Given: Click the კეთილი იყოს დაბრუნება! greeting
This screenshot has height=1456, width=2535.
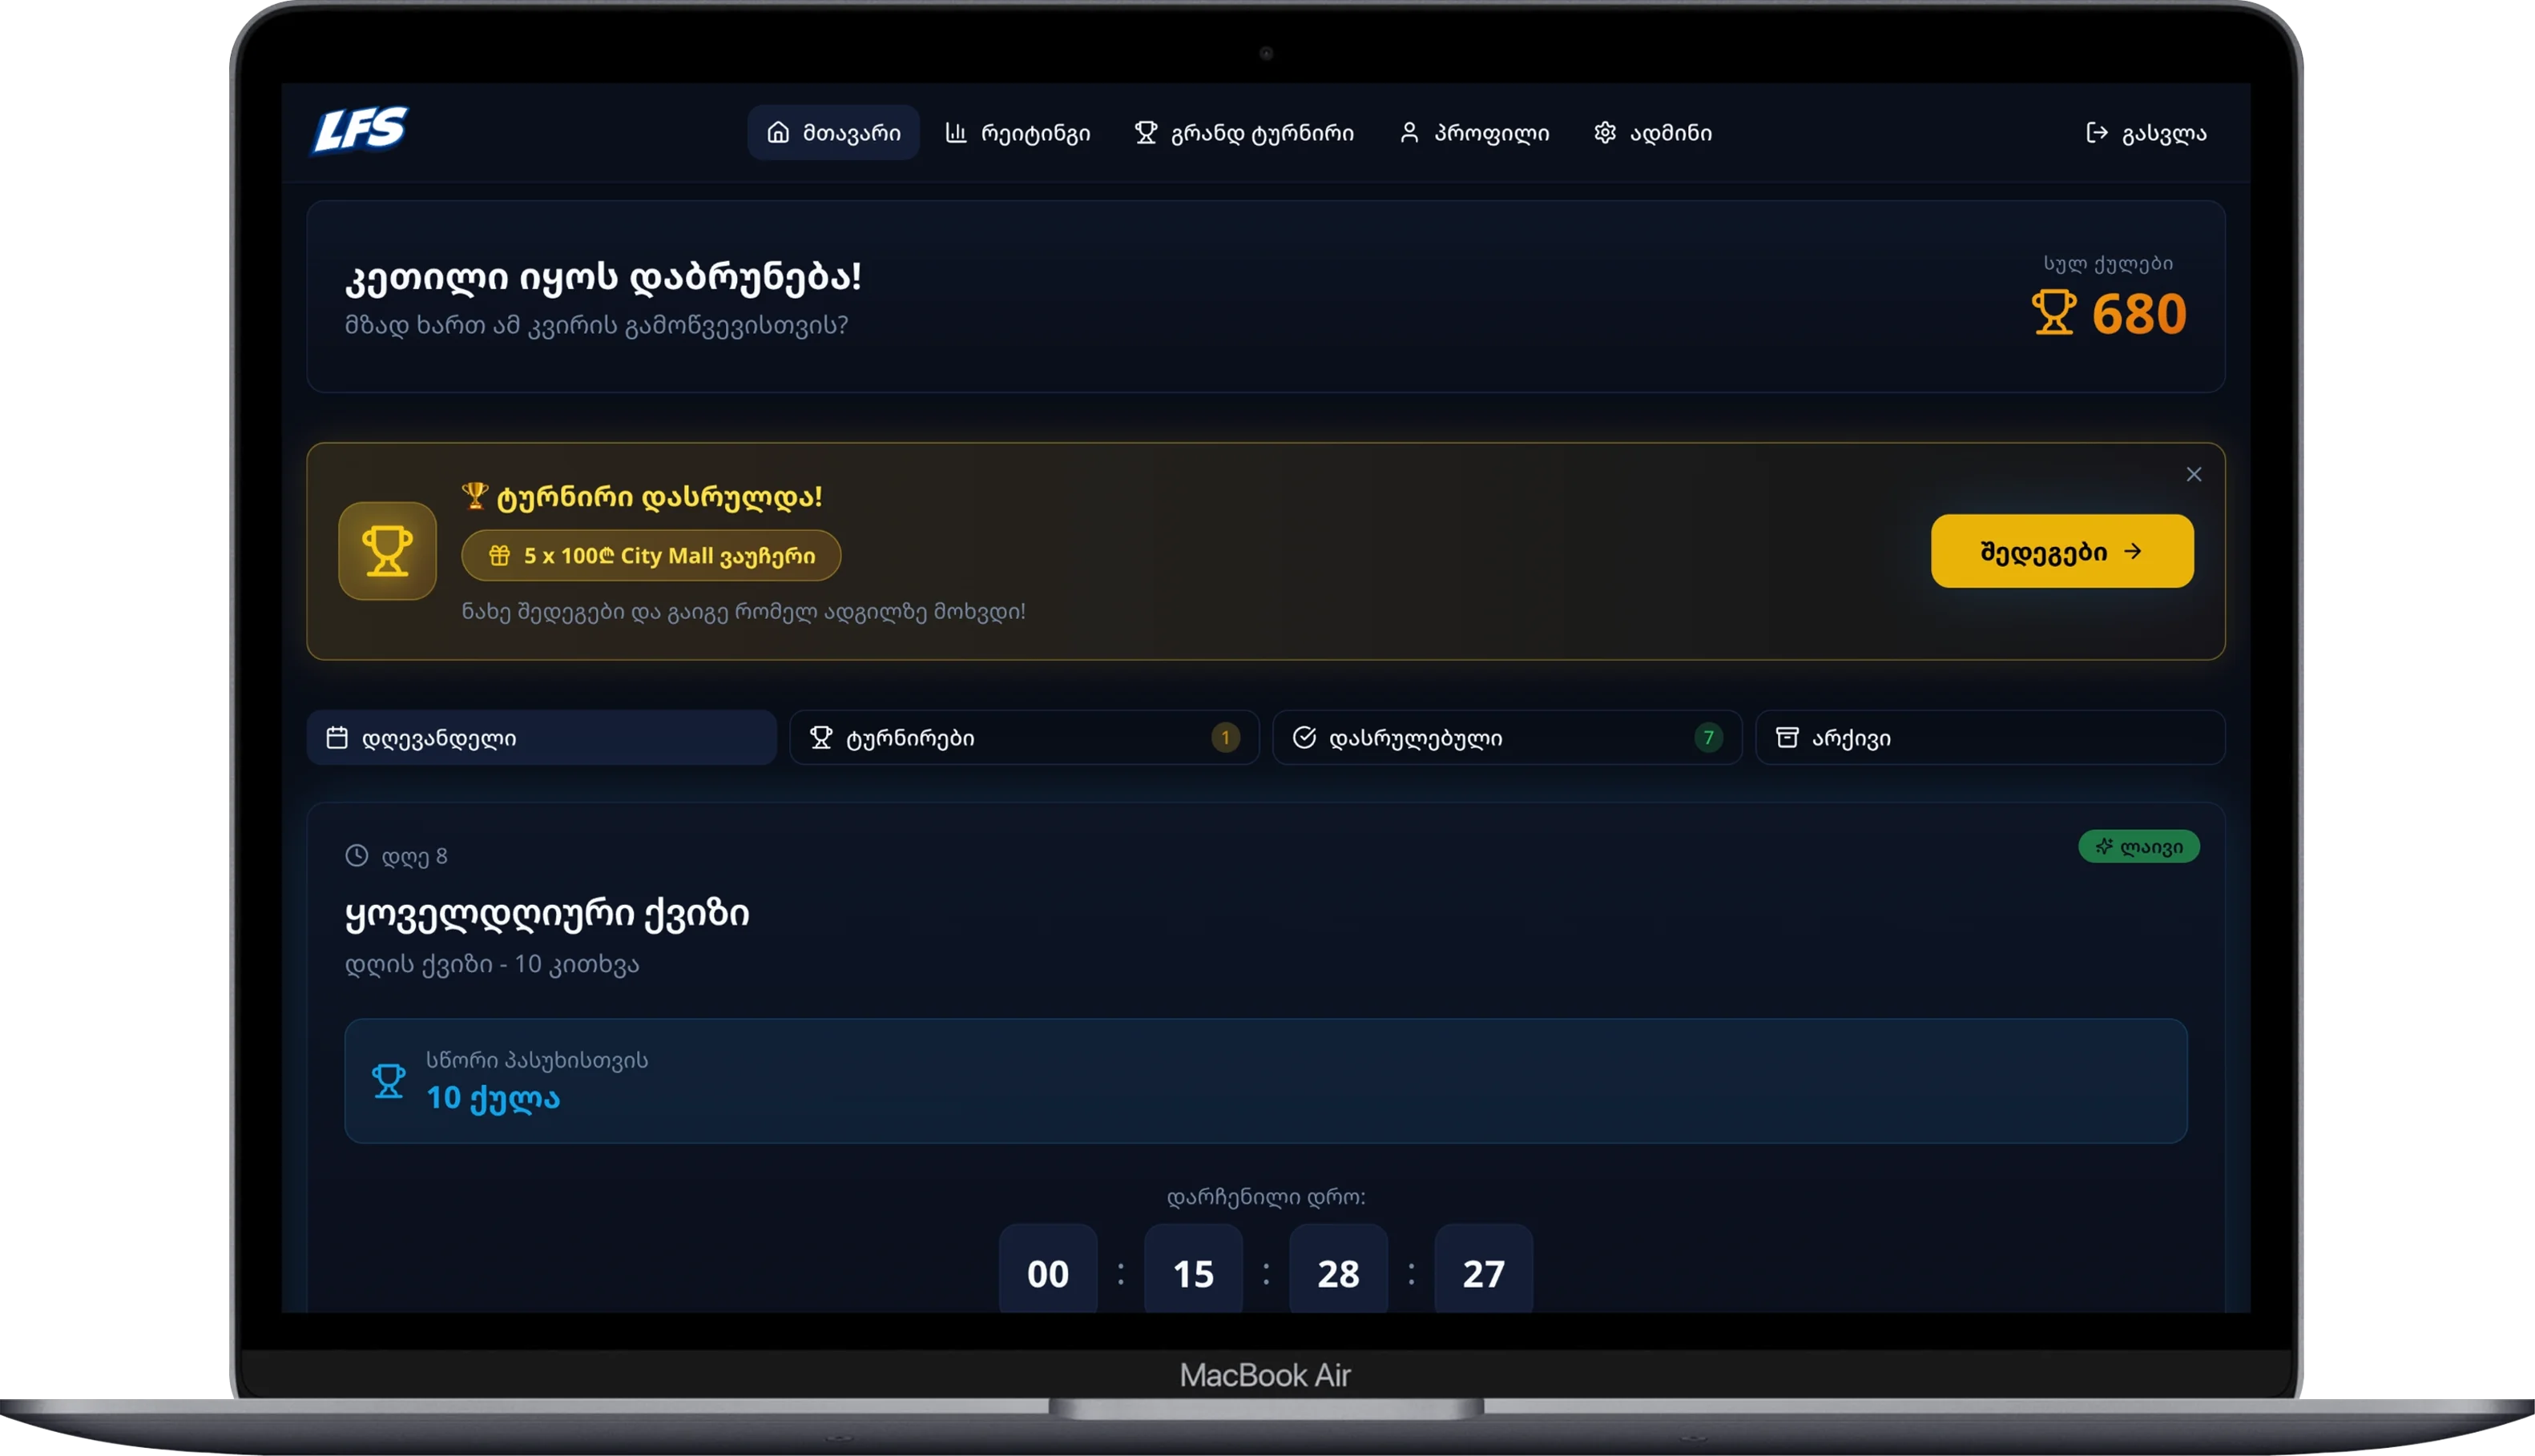Looking at the screenshot, I should (603, 277).
